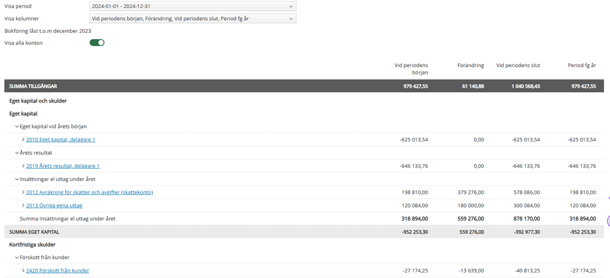Expand the chevron beside account 2019
This screenshot has height=278, width=610.
coord(23,166)
